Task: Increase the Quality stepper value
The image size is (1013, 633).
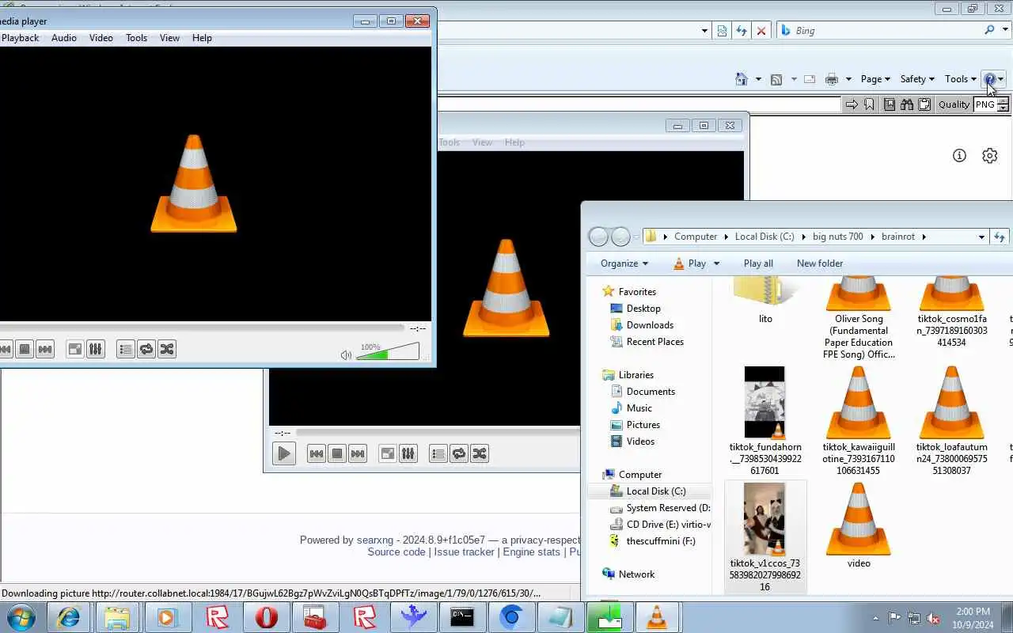Action: 1003,100
